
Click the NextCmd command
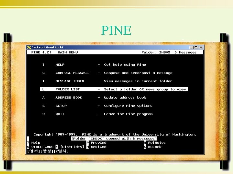point(96,147)
